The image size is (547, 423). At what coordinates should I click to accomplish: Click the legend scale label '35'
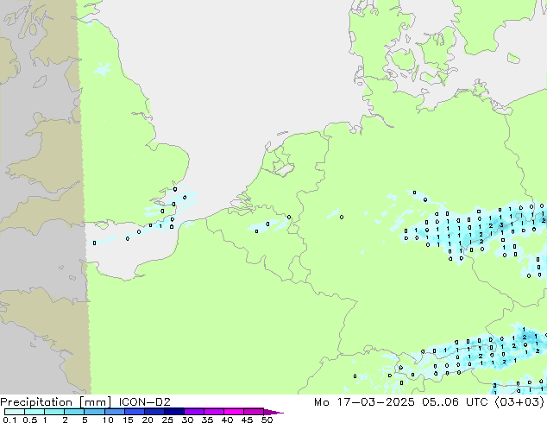click(x=207, y=420)
